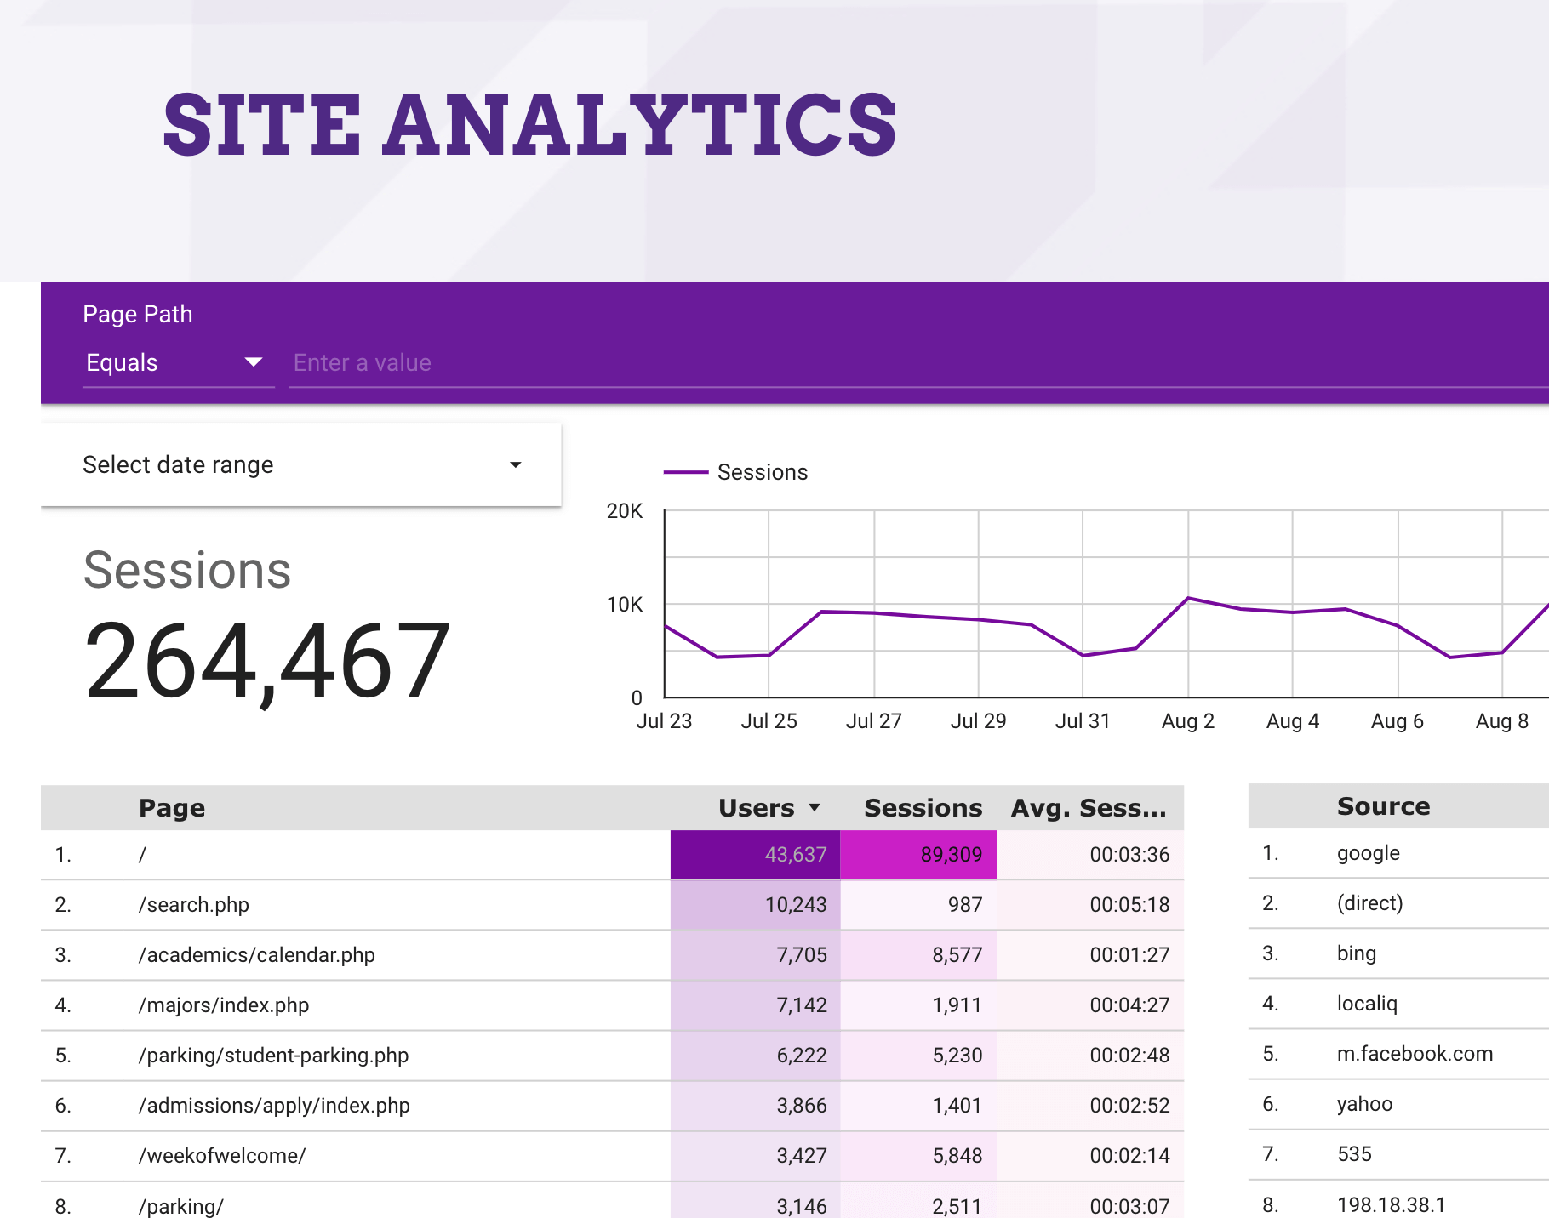
Task: Click the Avg. Sess... column header
Action: [1088, 807]
